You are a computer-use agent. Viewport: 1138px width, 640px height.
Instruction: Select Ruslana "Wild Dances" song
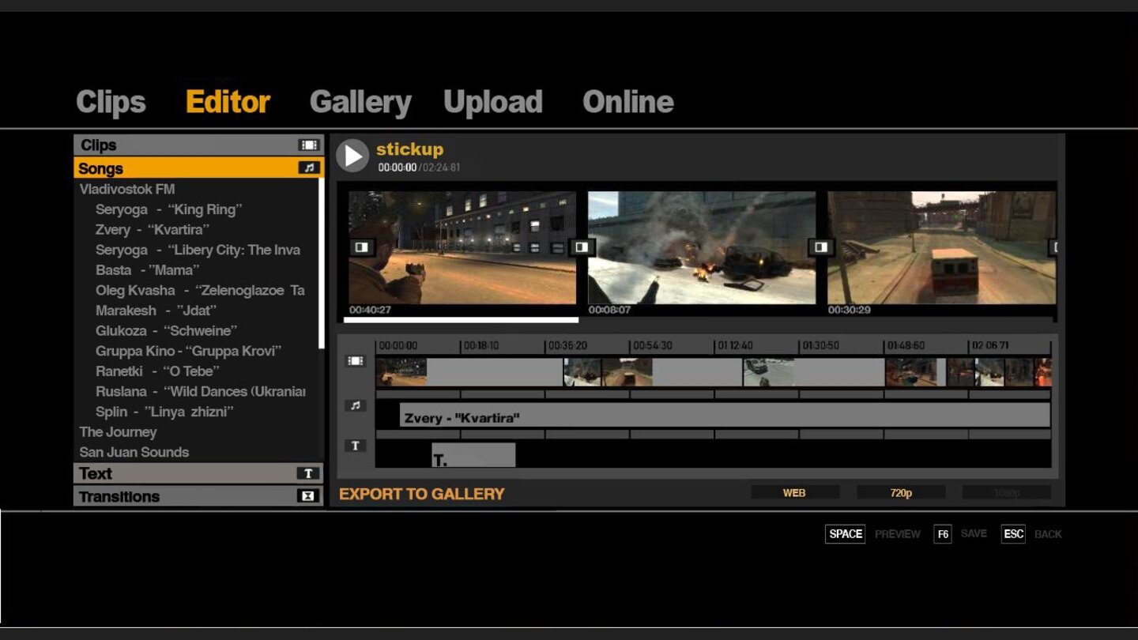pos(201,391)
